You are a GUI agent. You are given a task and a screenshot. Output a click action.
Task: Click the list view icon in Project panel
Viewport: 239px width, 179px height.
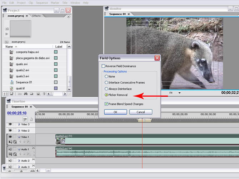point(6,94)
